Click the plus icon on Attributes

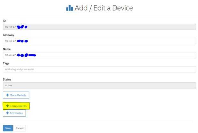pyautogui.click(x=7, y=113)
